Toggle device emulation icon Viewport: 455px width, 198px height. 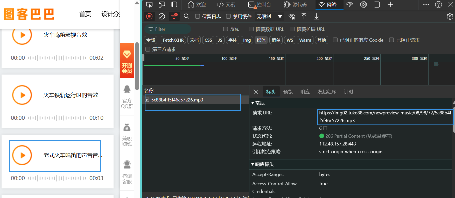click(x=162, y=5)
